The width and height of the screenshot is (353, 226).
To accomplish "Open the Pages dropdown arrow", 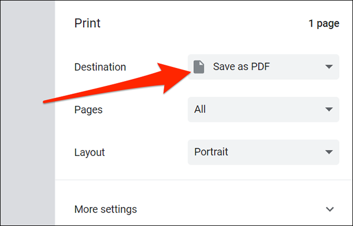I will pos(328,110).
